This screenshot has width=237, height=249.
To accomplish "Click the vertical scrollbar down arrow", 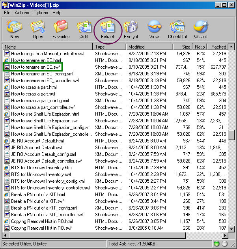I will tap(231, 229).
